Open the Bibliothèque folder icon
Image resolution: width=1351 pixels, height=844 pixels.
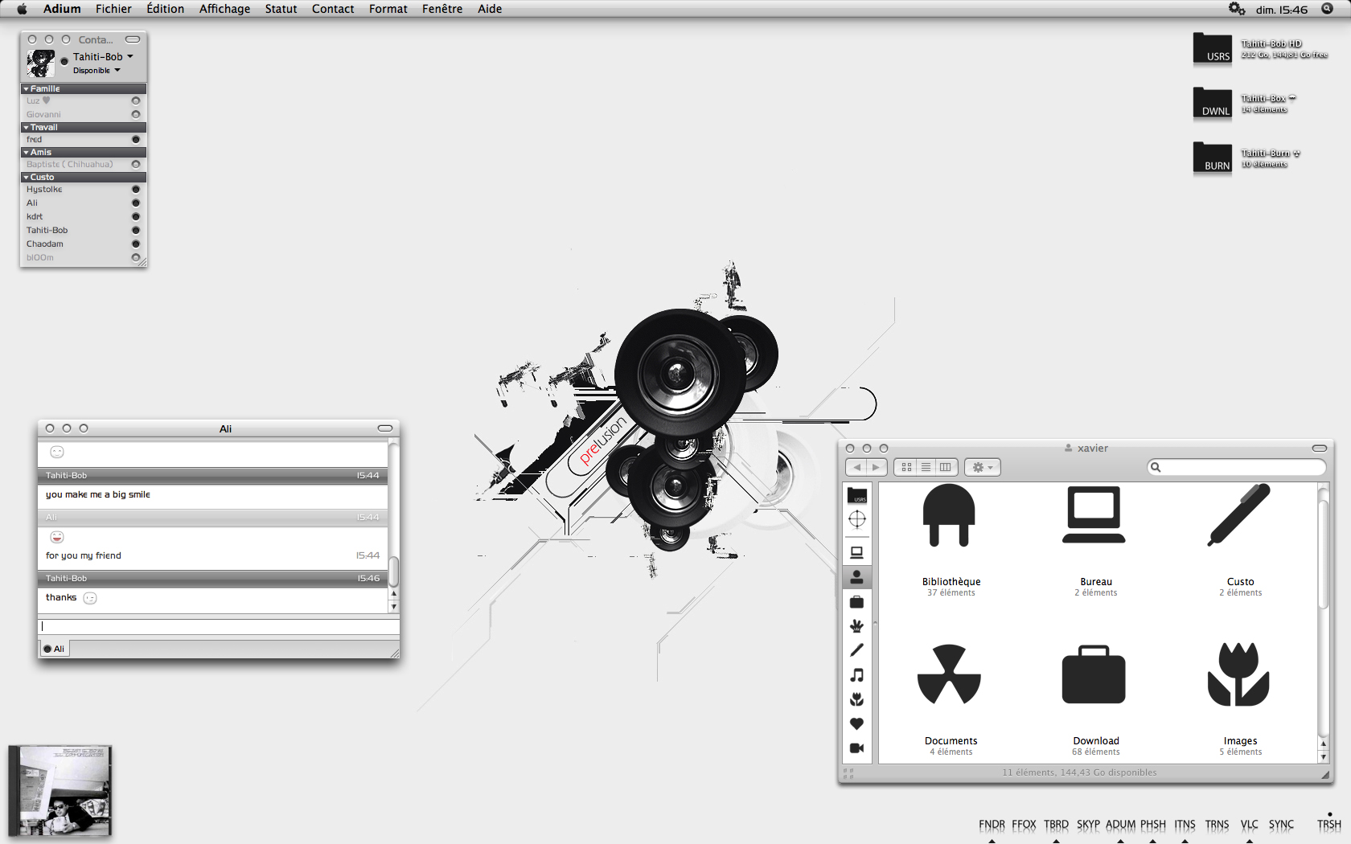click(x=950, y=516)
